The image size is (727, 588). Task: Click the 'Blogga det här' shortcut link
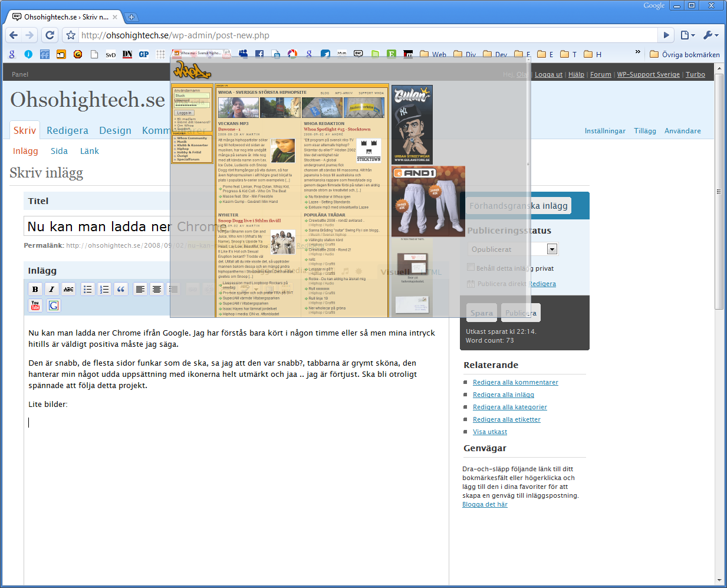pos(485,505)
